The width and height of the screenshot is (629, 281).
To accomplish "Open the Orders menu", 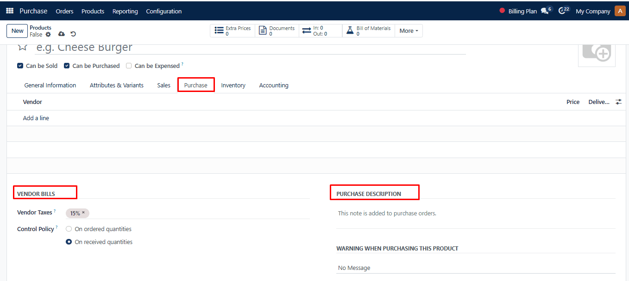I will click(64, 11).
